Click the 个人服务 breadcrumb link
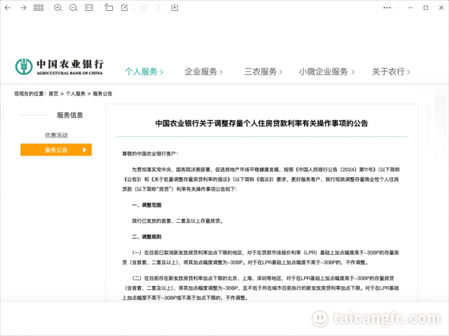This screenshot has width=449, height=336. (76, 93)
